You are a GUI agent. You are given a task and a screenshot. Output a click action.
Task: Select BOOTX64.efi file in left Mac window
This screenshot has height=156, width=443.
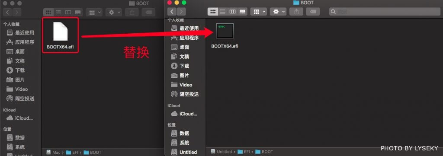[x=60, y=35]
